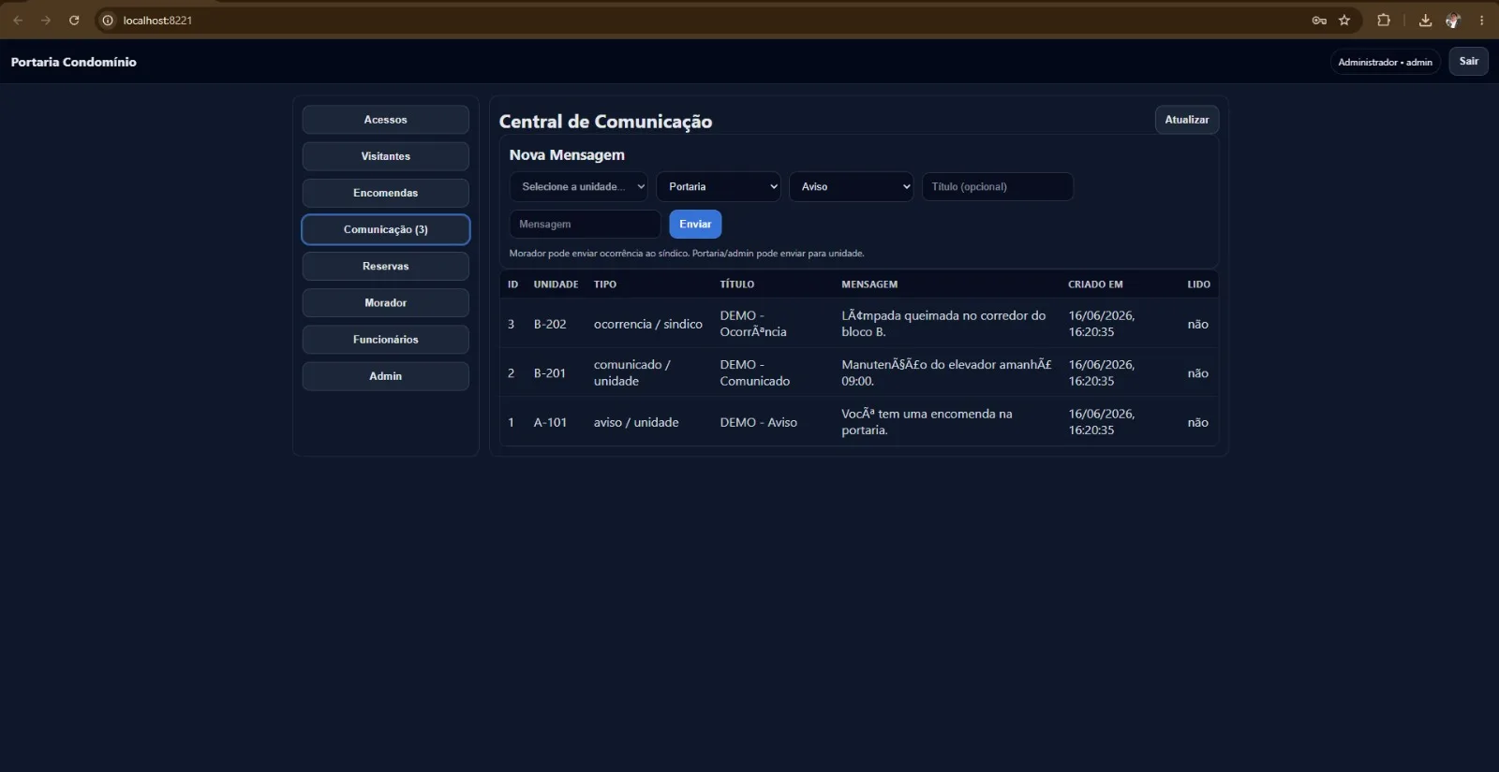Open the Morador section

tap(385, 302)
